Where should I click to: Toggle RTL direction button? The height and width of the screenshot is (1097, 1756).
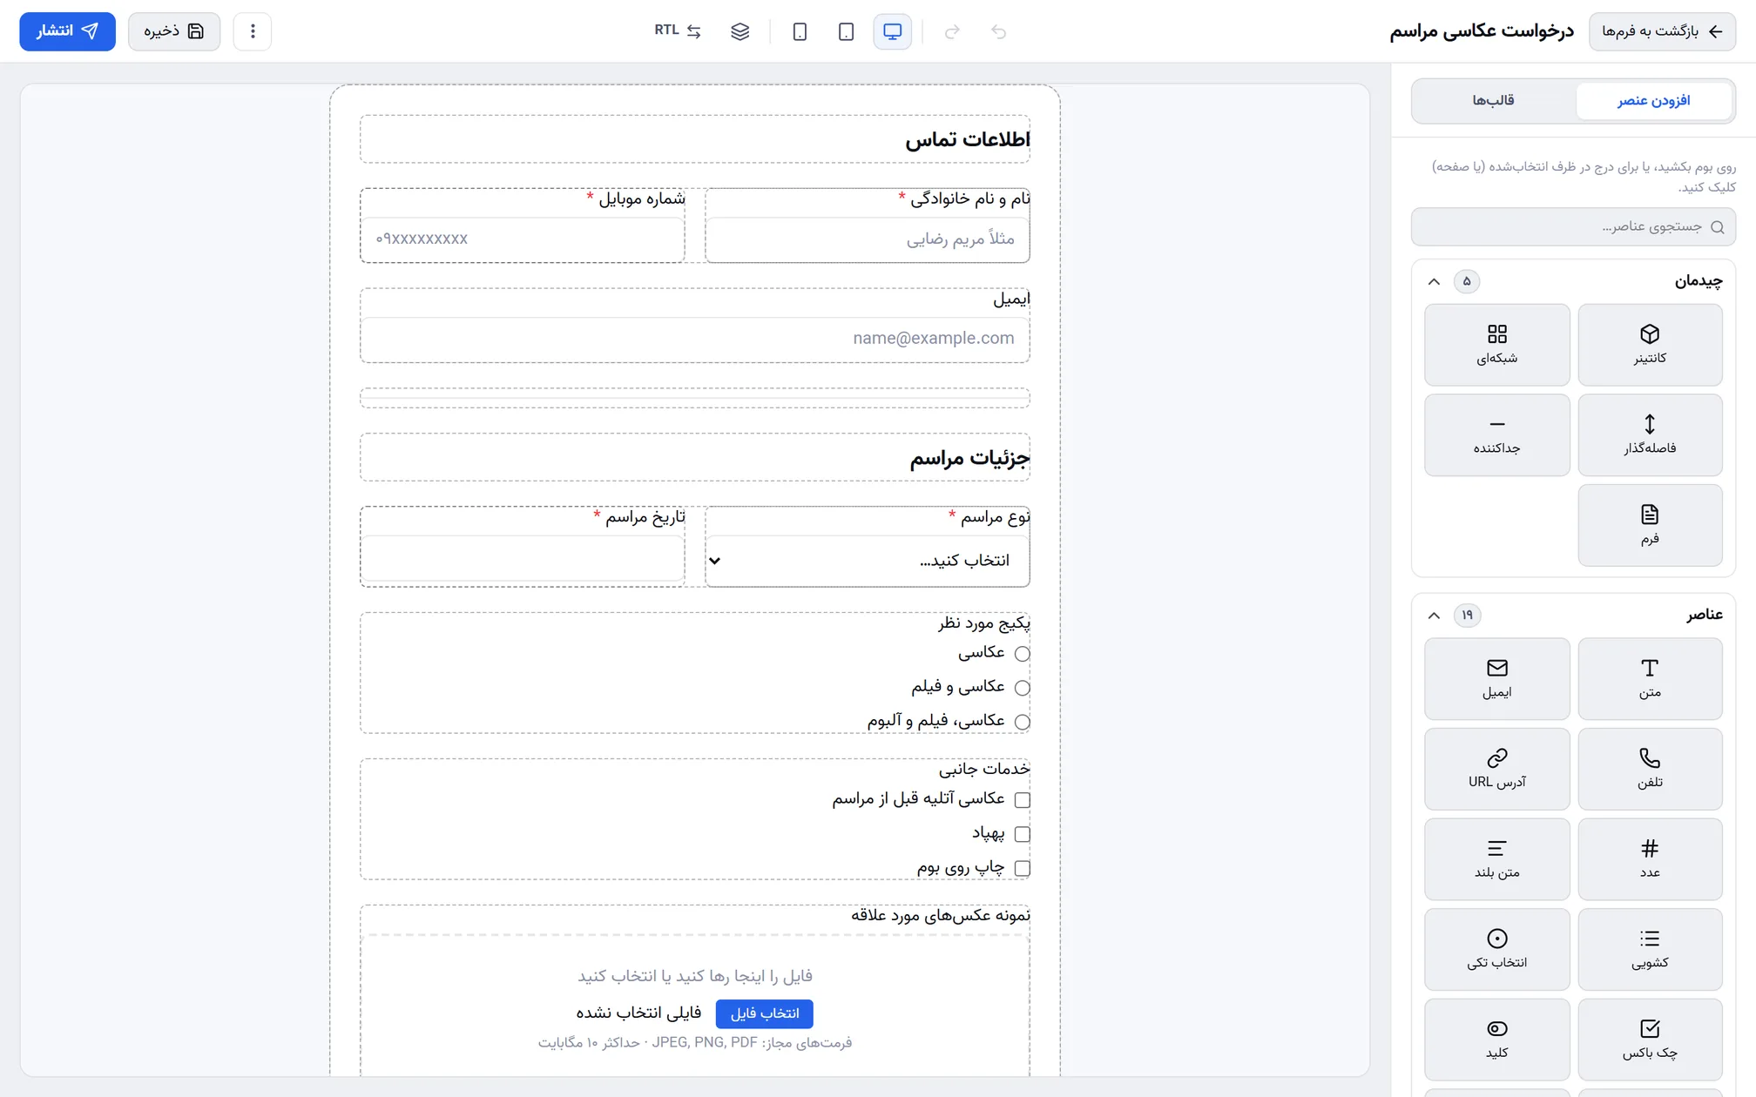coord(678,31)
